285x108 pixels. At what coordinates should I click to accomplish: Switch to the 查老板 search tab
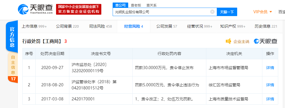click(x=136, y=5)
